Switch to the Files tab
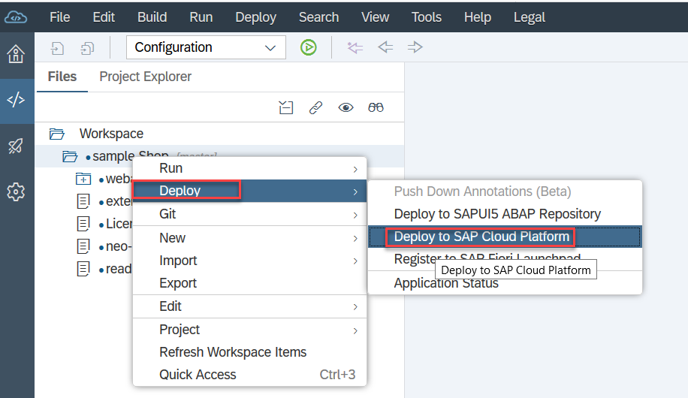This screenshot has width=688, height=398. coord(62,77)
